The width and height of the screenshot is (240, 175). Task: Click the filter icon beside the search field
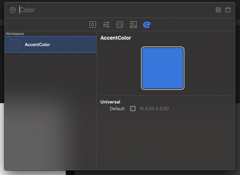[x=13, y=10]
